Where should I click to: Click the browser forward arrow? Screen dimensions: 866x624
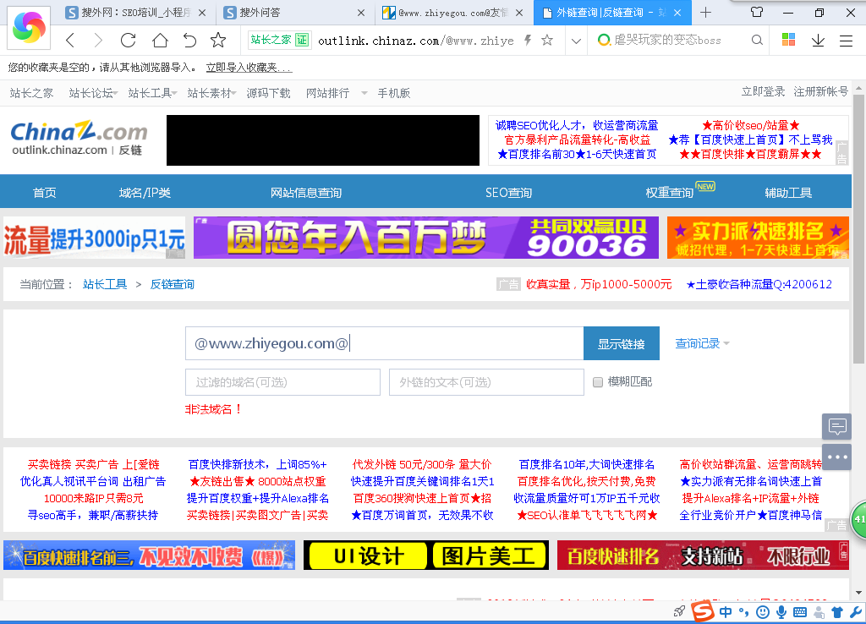(x=98, y=41)
